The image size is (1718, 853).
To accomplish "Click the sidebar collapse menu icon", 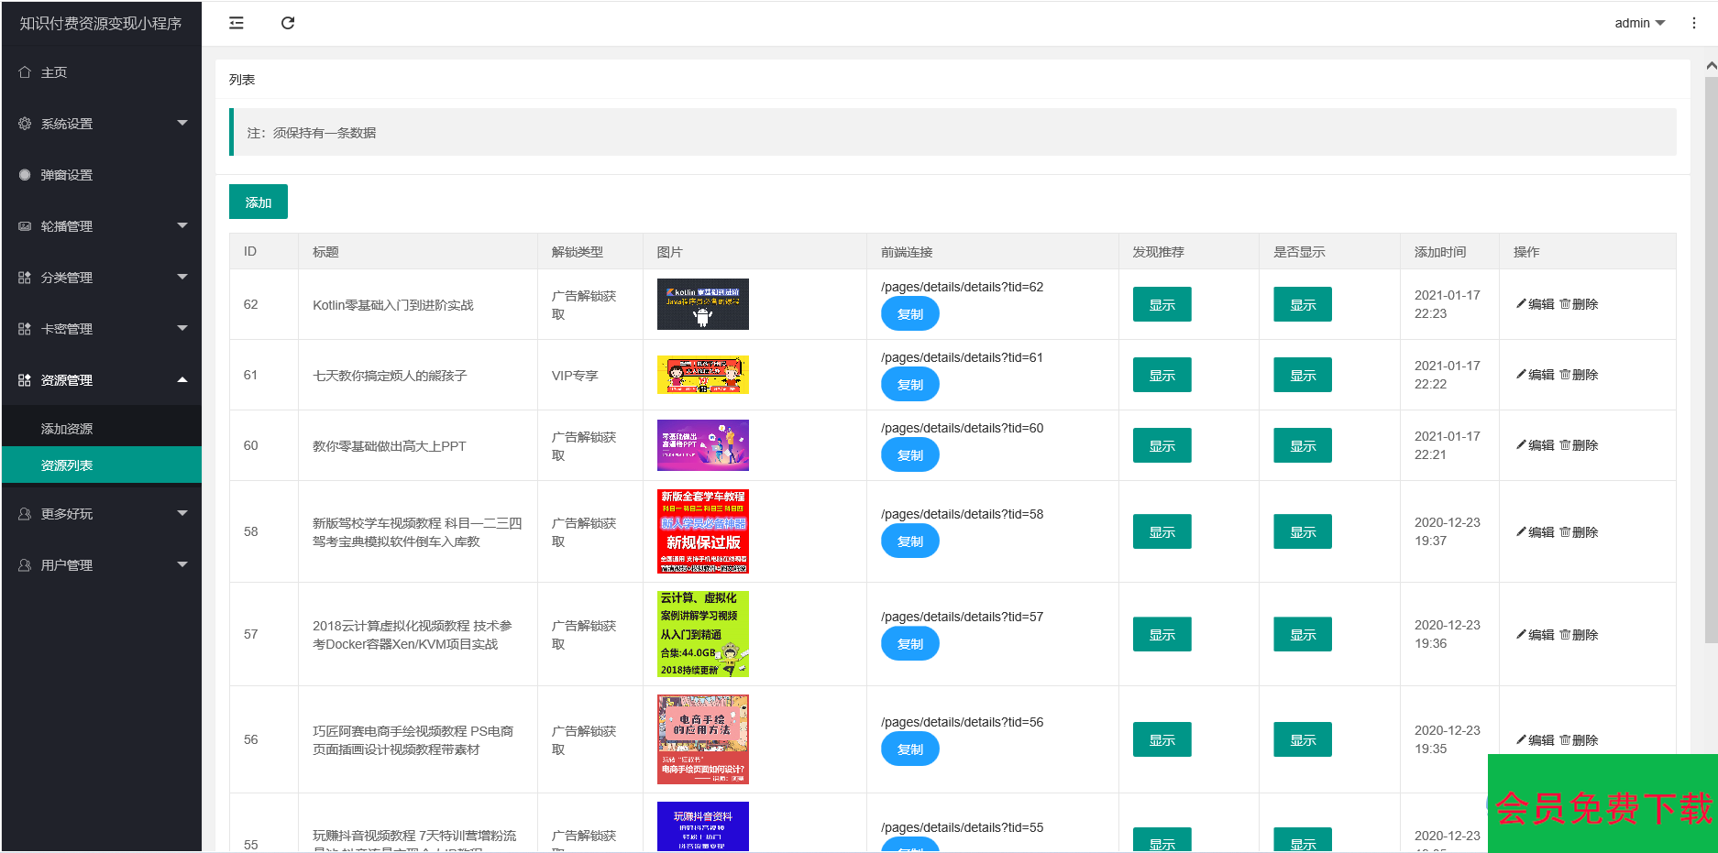I will [237, 23].
